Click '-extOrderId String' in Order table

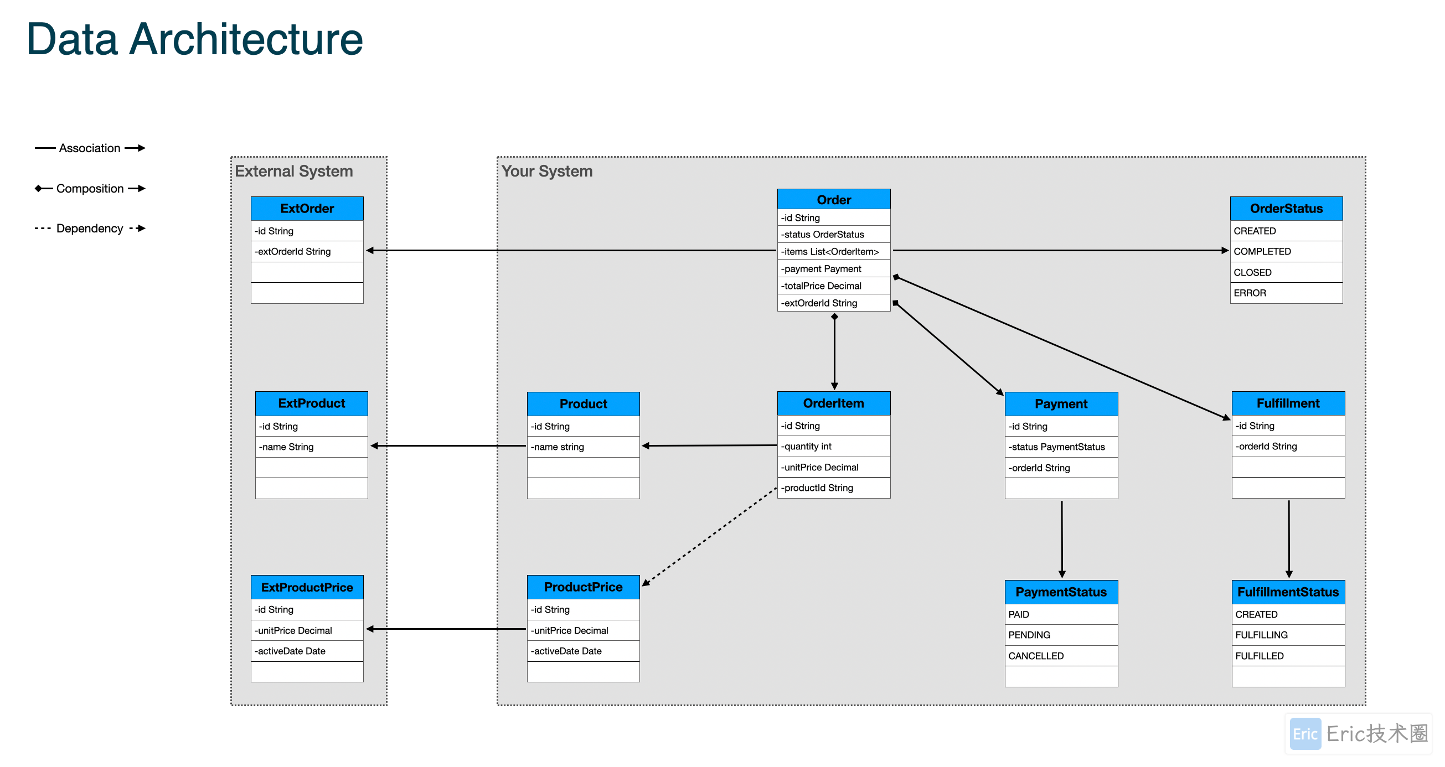pyautogui.click(x=834, y=303)
